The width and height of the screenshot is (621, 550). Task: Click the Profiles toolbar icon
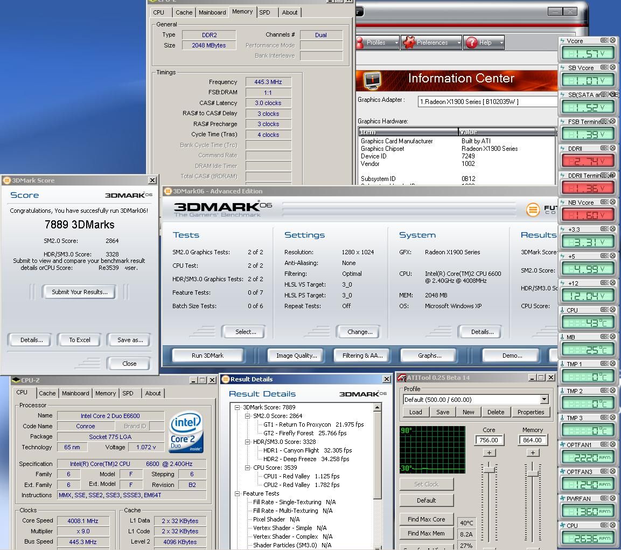360,43
